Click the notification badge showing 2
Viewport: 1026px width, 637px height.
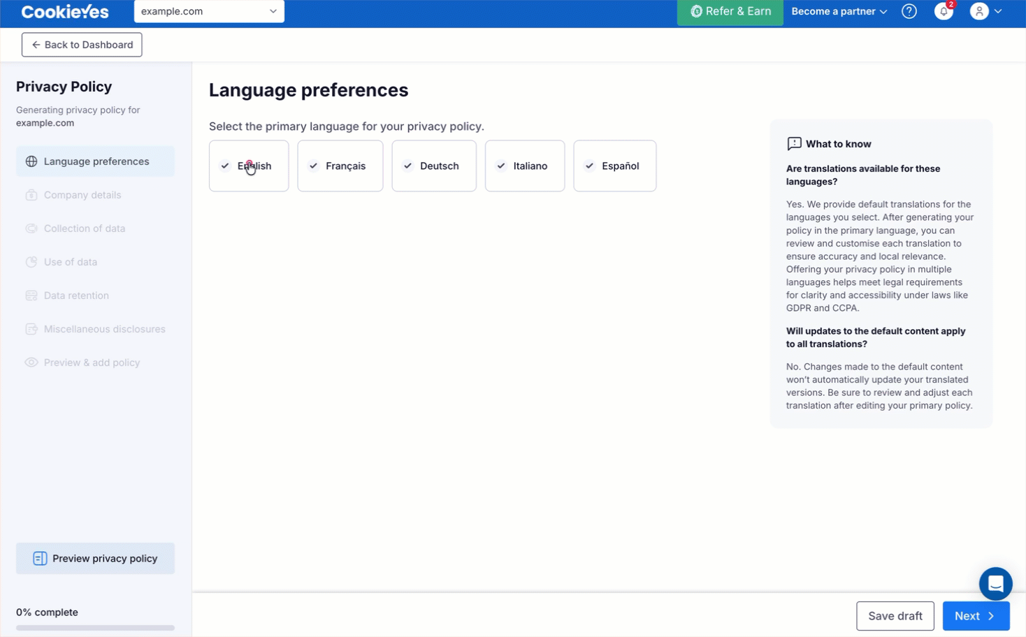(x=951, y=4)
